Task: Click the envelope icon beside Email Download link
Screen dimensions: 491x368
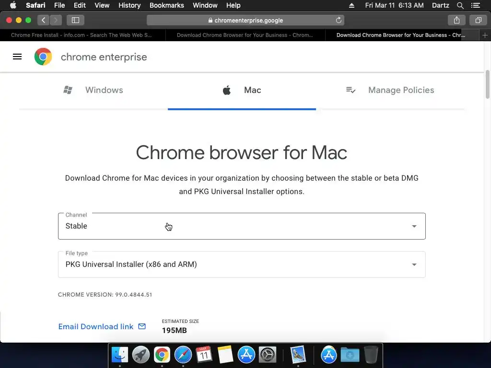Action: tap(142, 326)
